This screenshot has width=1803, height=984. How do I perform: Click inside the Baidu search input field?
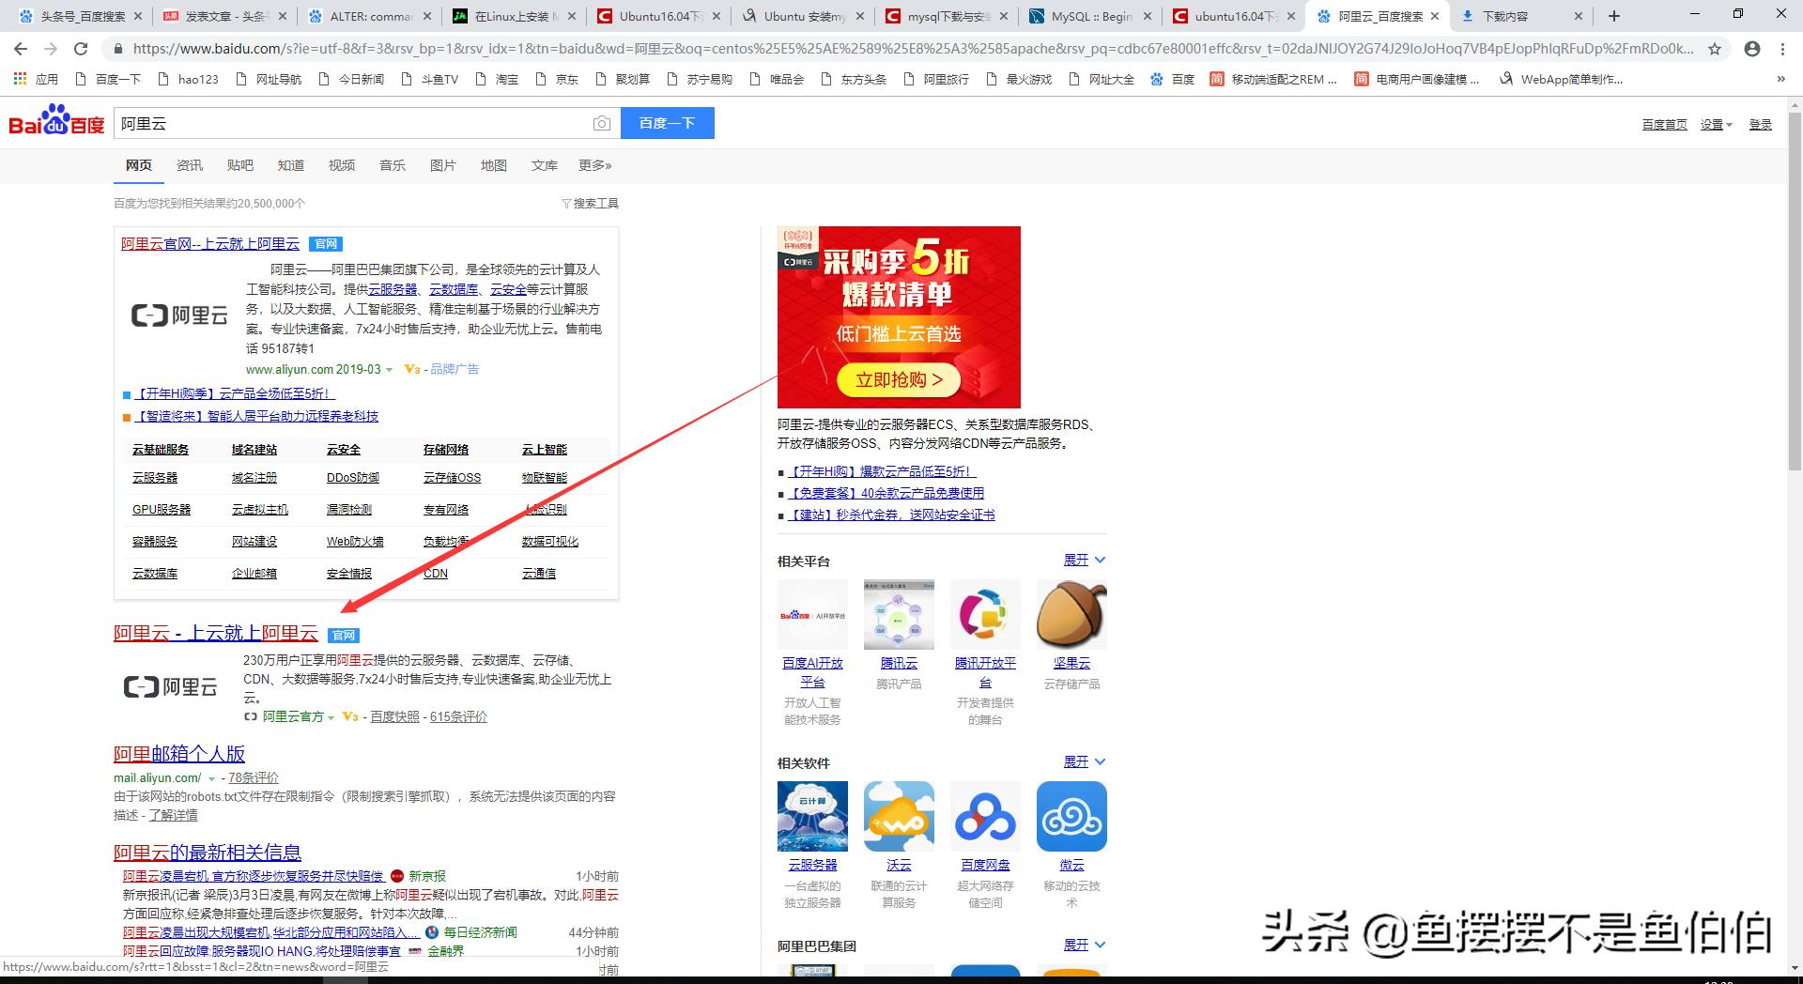[x=357, y=122]
